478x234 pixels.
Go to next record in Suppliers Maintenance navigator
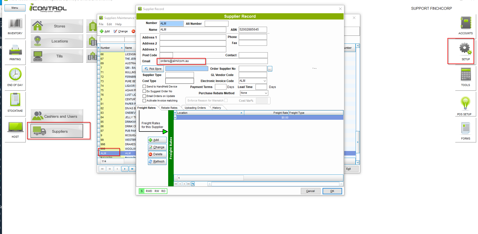(125, 169)
